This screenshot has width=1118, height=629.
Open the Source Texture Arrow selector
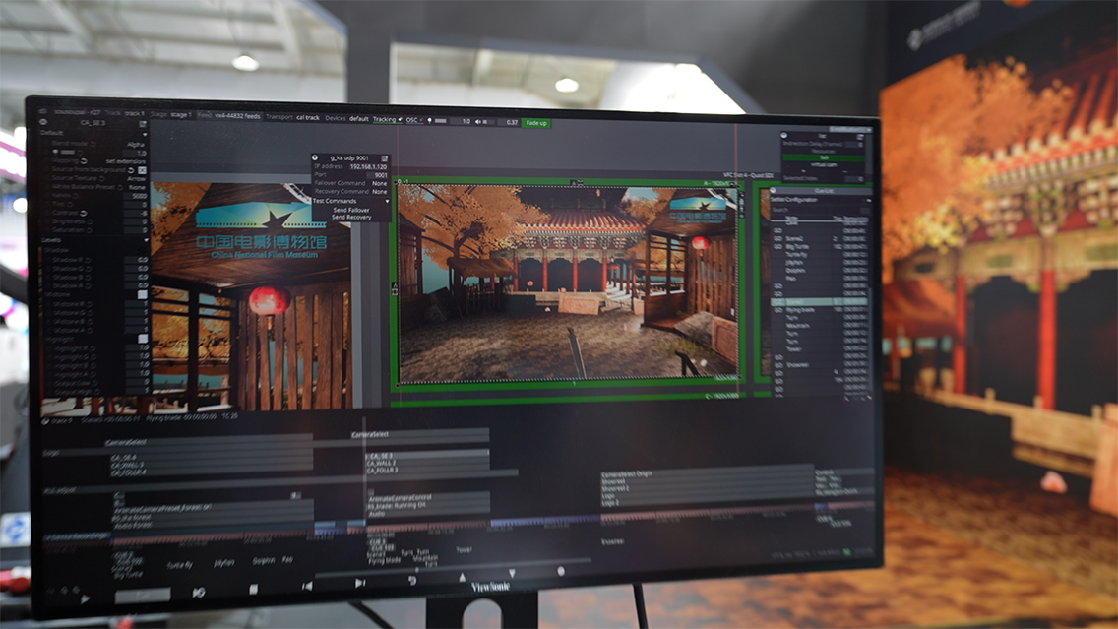[136, 179]
